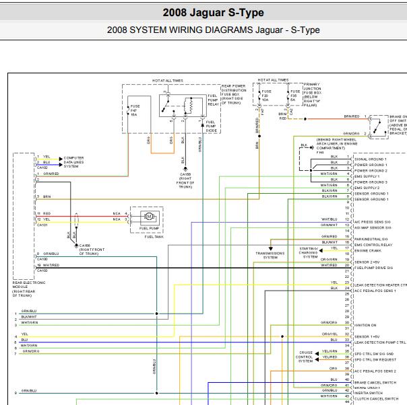
Task: Click the 'POWER GROUND 1' pin label
Action: click(x=371, y=165)
